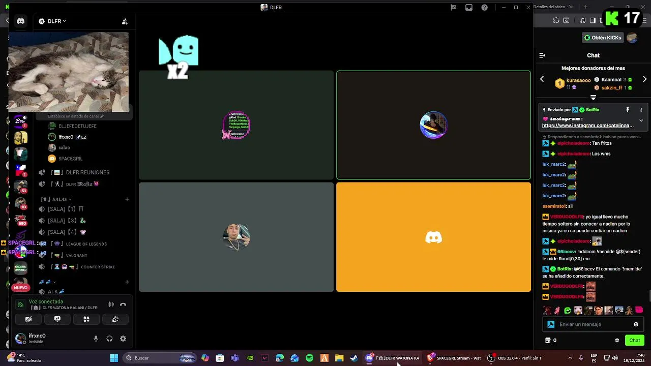Screen dimensions: 651x366
Task: Select the green-bordered speaking participant tile
Action: point(433,125)
